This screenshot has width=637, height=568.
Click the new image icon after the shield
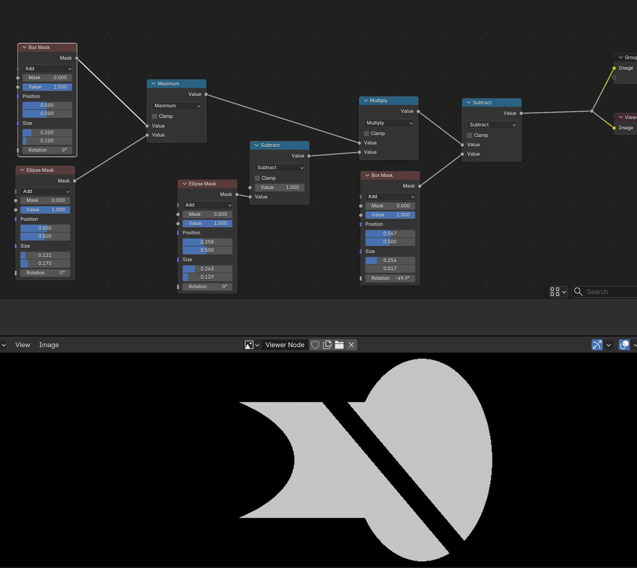[x=327, y=344]
